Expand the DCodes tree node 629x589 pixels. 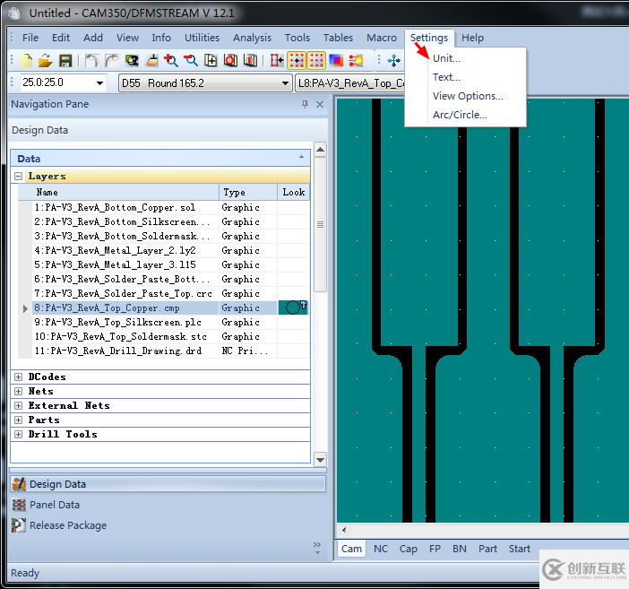(18, 377)
